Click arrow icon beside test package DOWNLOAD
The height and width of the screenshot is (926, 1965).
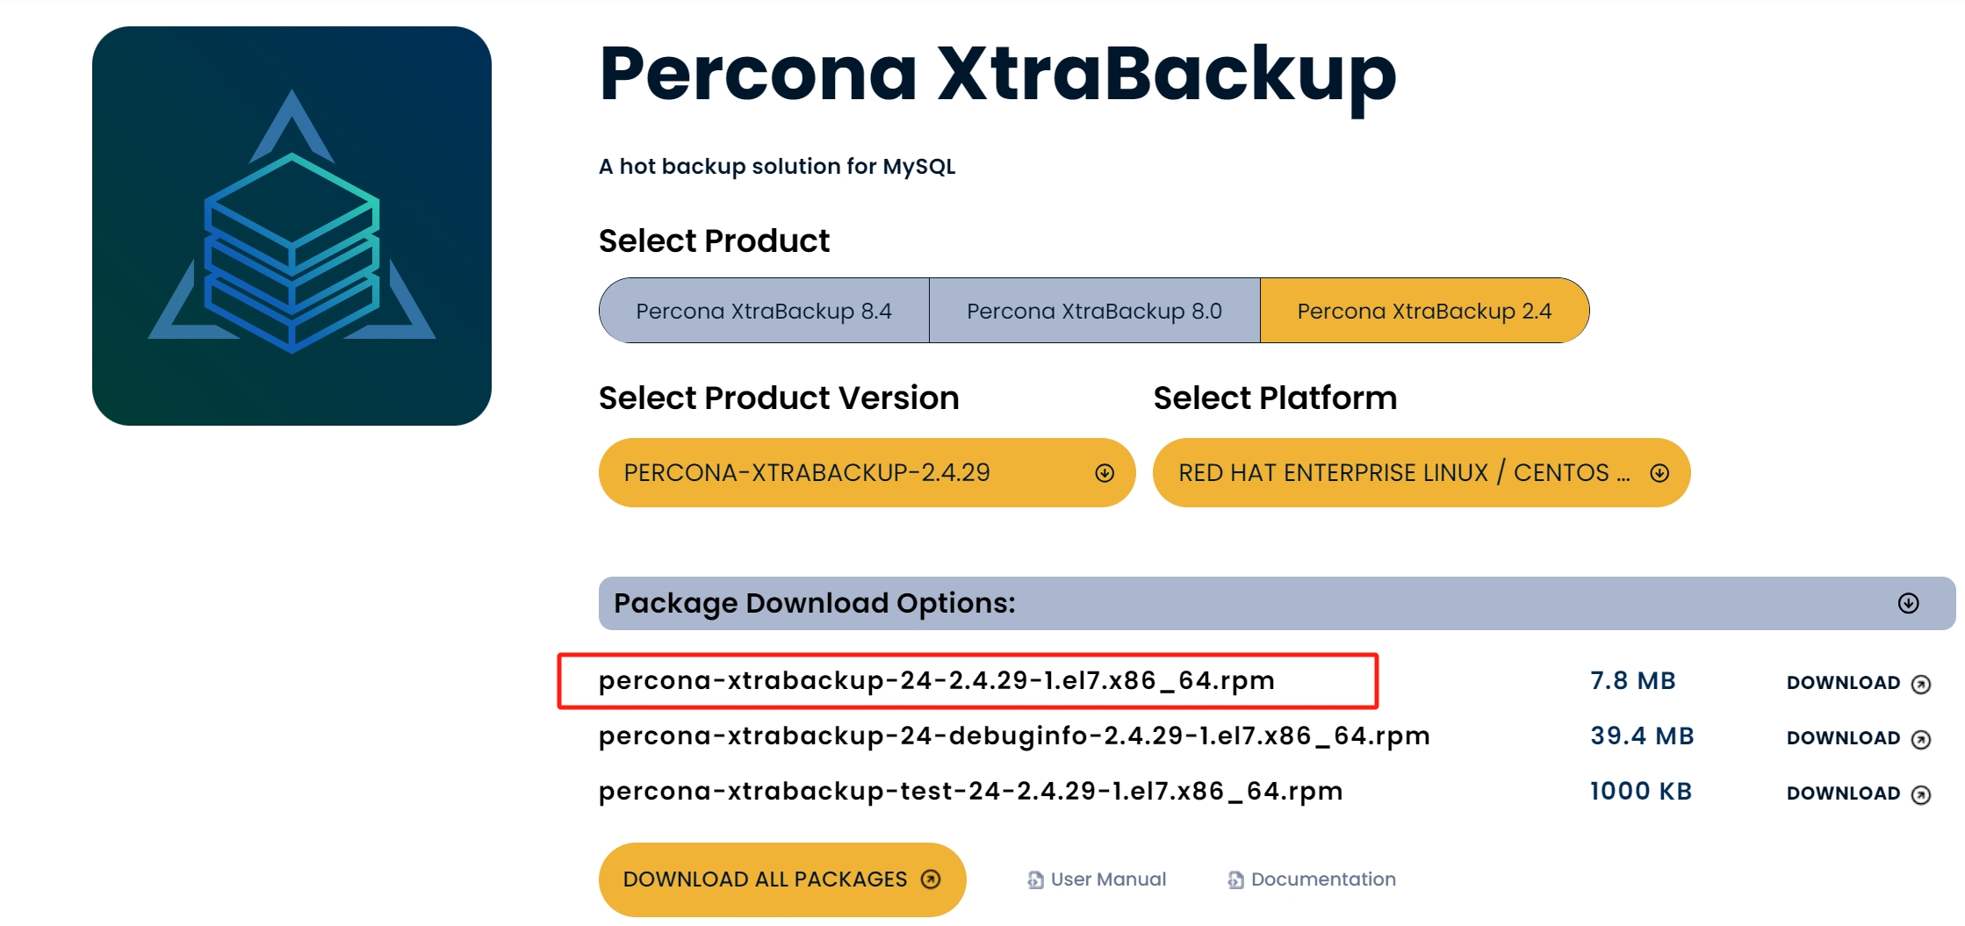pyautogui.click(x=1921, y=794)
